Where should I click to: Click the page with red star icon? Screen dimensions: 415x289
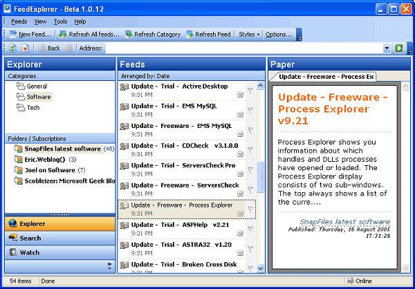pos(25,48)
